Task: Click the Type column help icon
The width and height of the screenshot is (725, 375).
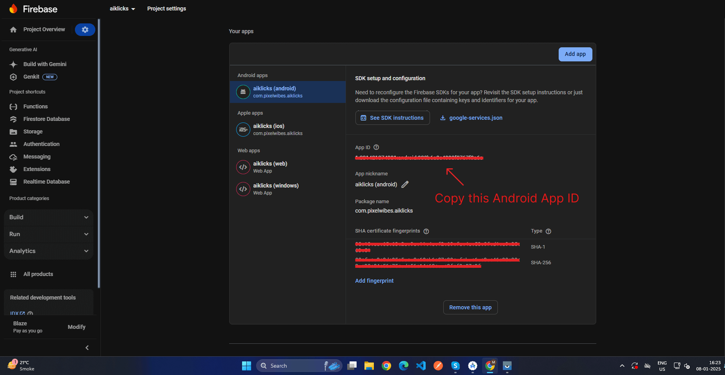Action: coord(548,231)
